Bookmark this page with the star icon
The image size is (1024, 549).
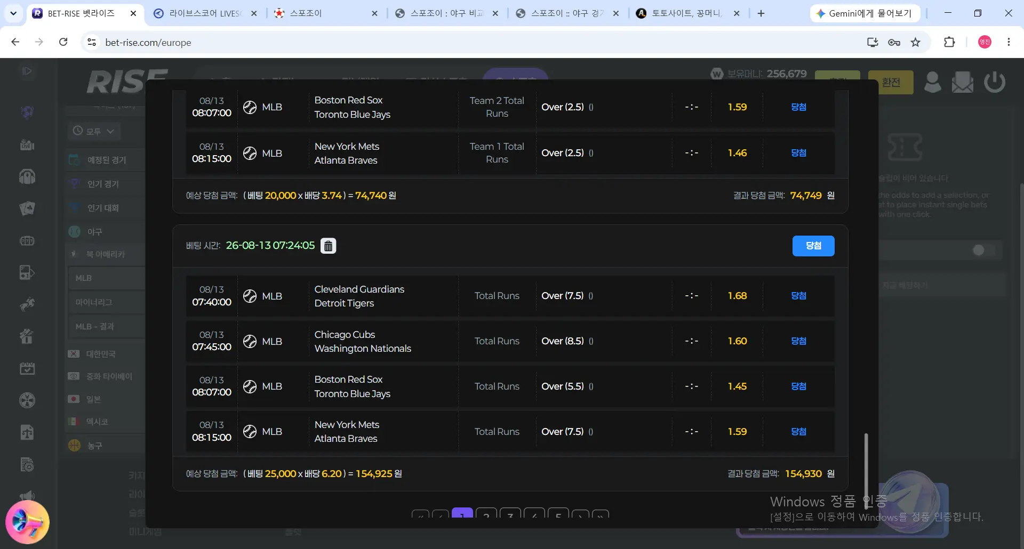pos(915,42)
